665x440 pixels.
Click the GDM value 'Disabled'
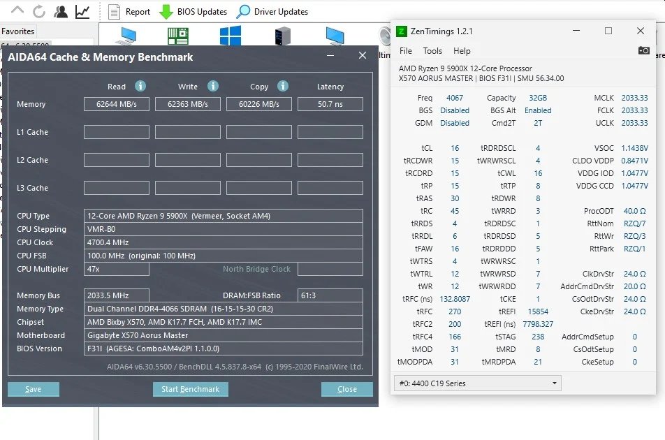(455, 123)
